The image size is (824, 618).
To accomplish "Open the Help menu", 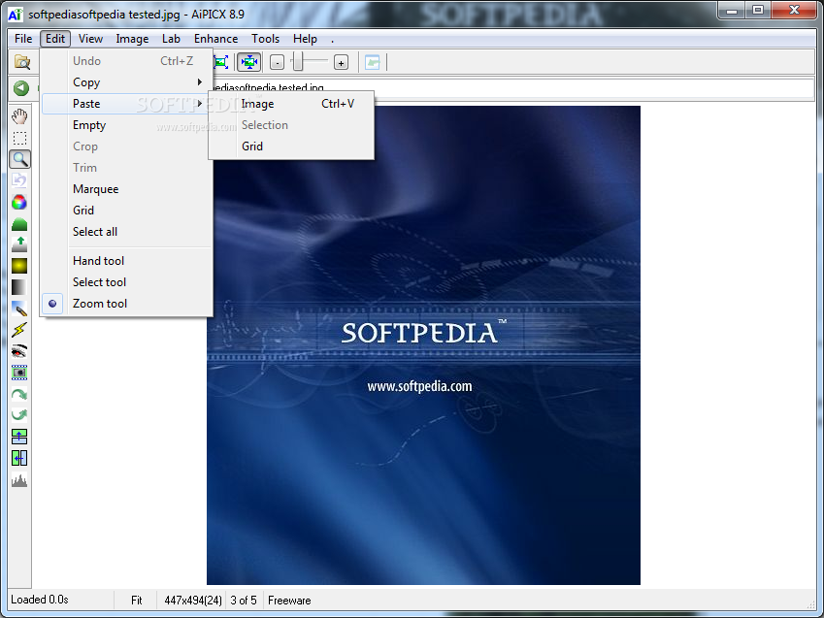I will click(305, 39).
